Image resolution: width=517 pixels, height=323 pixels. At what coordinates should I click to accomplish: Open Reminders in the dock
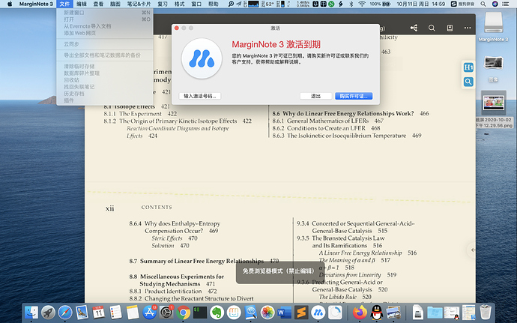coord(115,312)
